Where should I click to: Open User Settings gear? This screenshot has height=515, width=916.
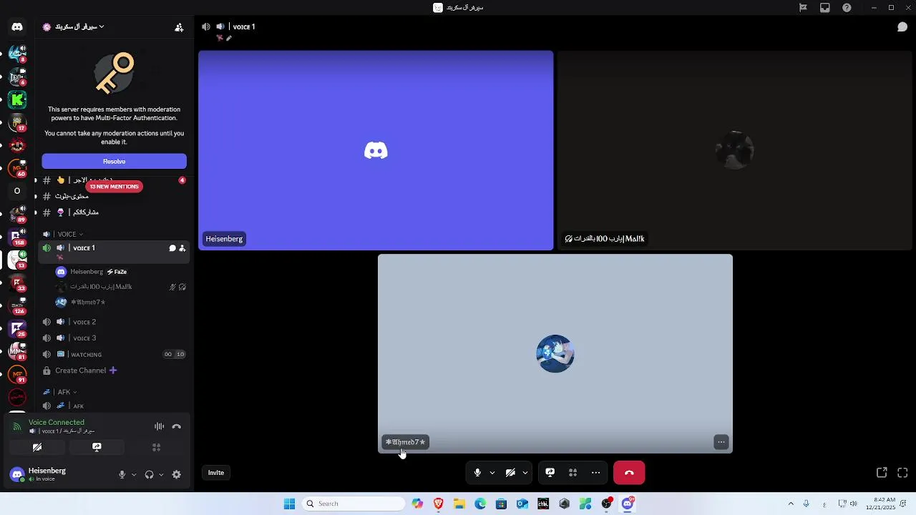(177, 474)
